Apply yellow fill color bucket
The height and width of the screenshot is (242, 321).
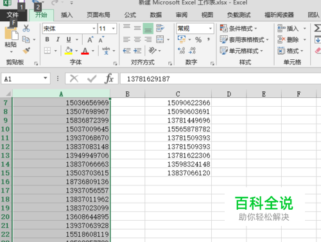click(69, 51)
